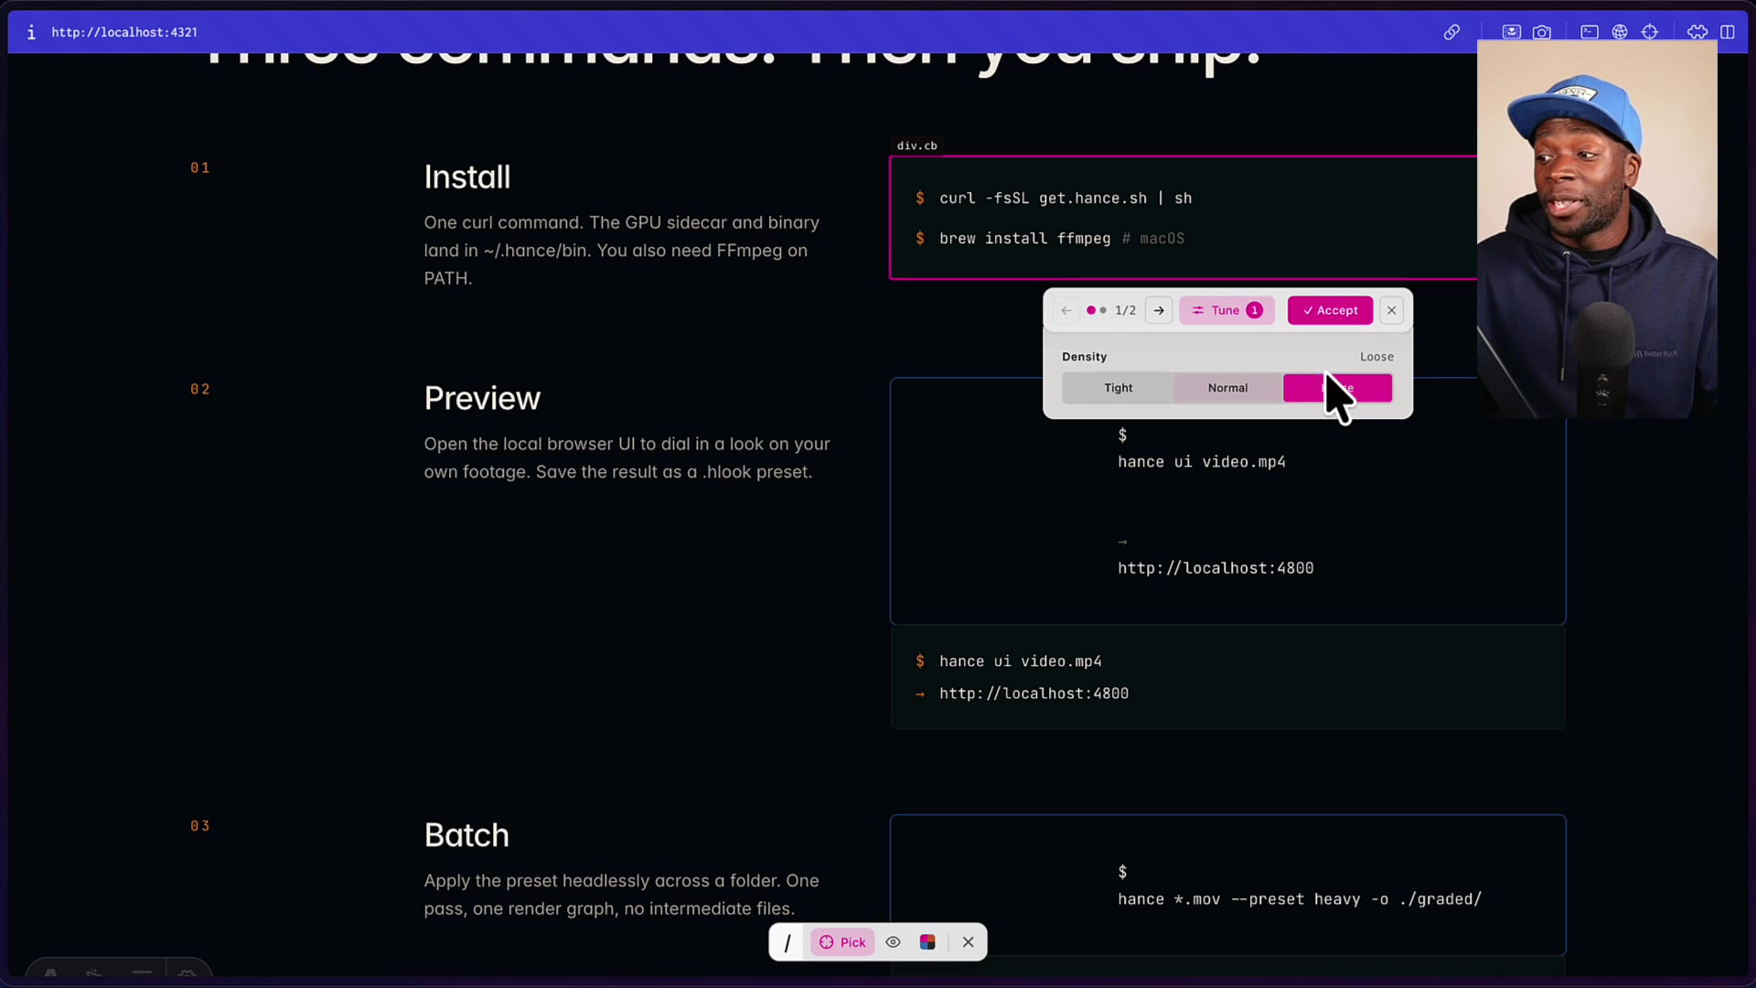Click the camera screenshot icon

(1542, 32)
